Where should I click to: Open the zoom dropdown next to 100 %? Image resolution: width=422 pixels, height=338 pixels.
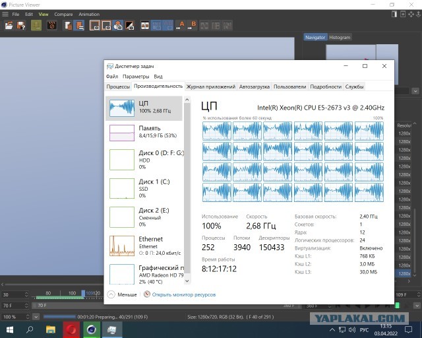pyautogui.click(x=36, y=317)
